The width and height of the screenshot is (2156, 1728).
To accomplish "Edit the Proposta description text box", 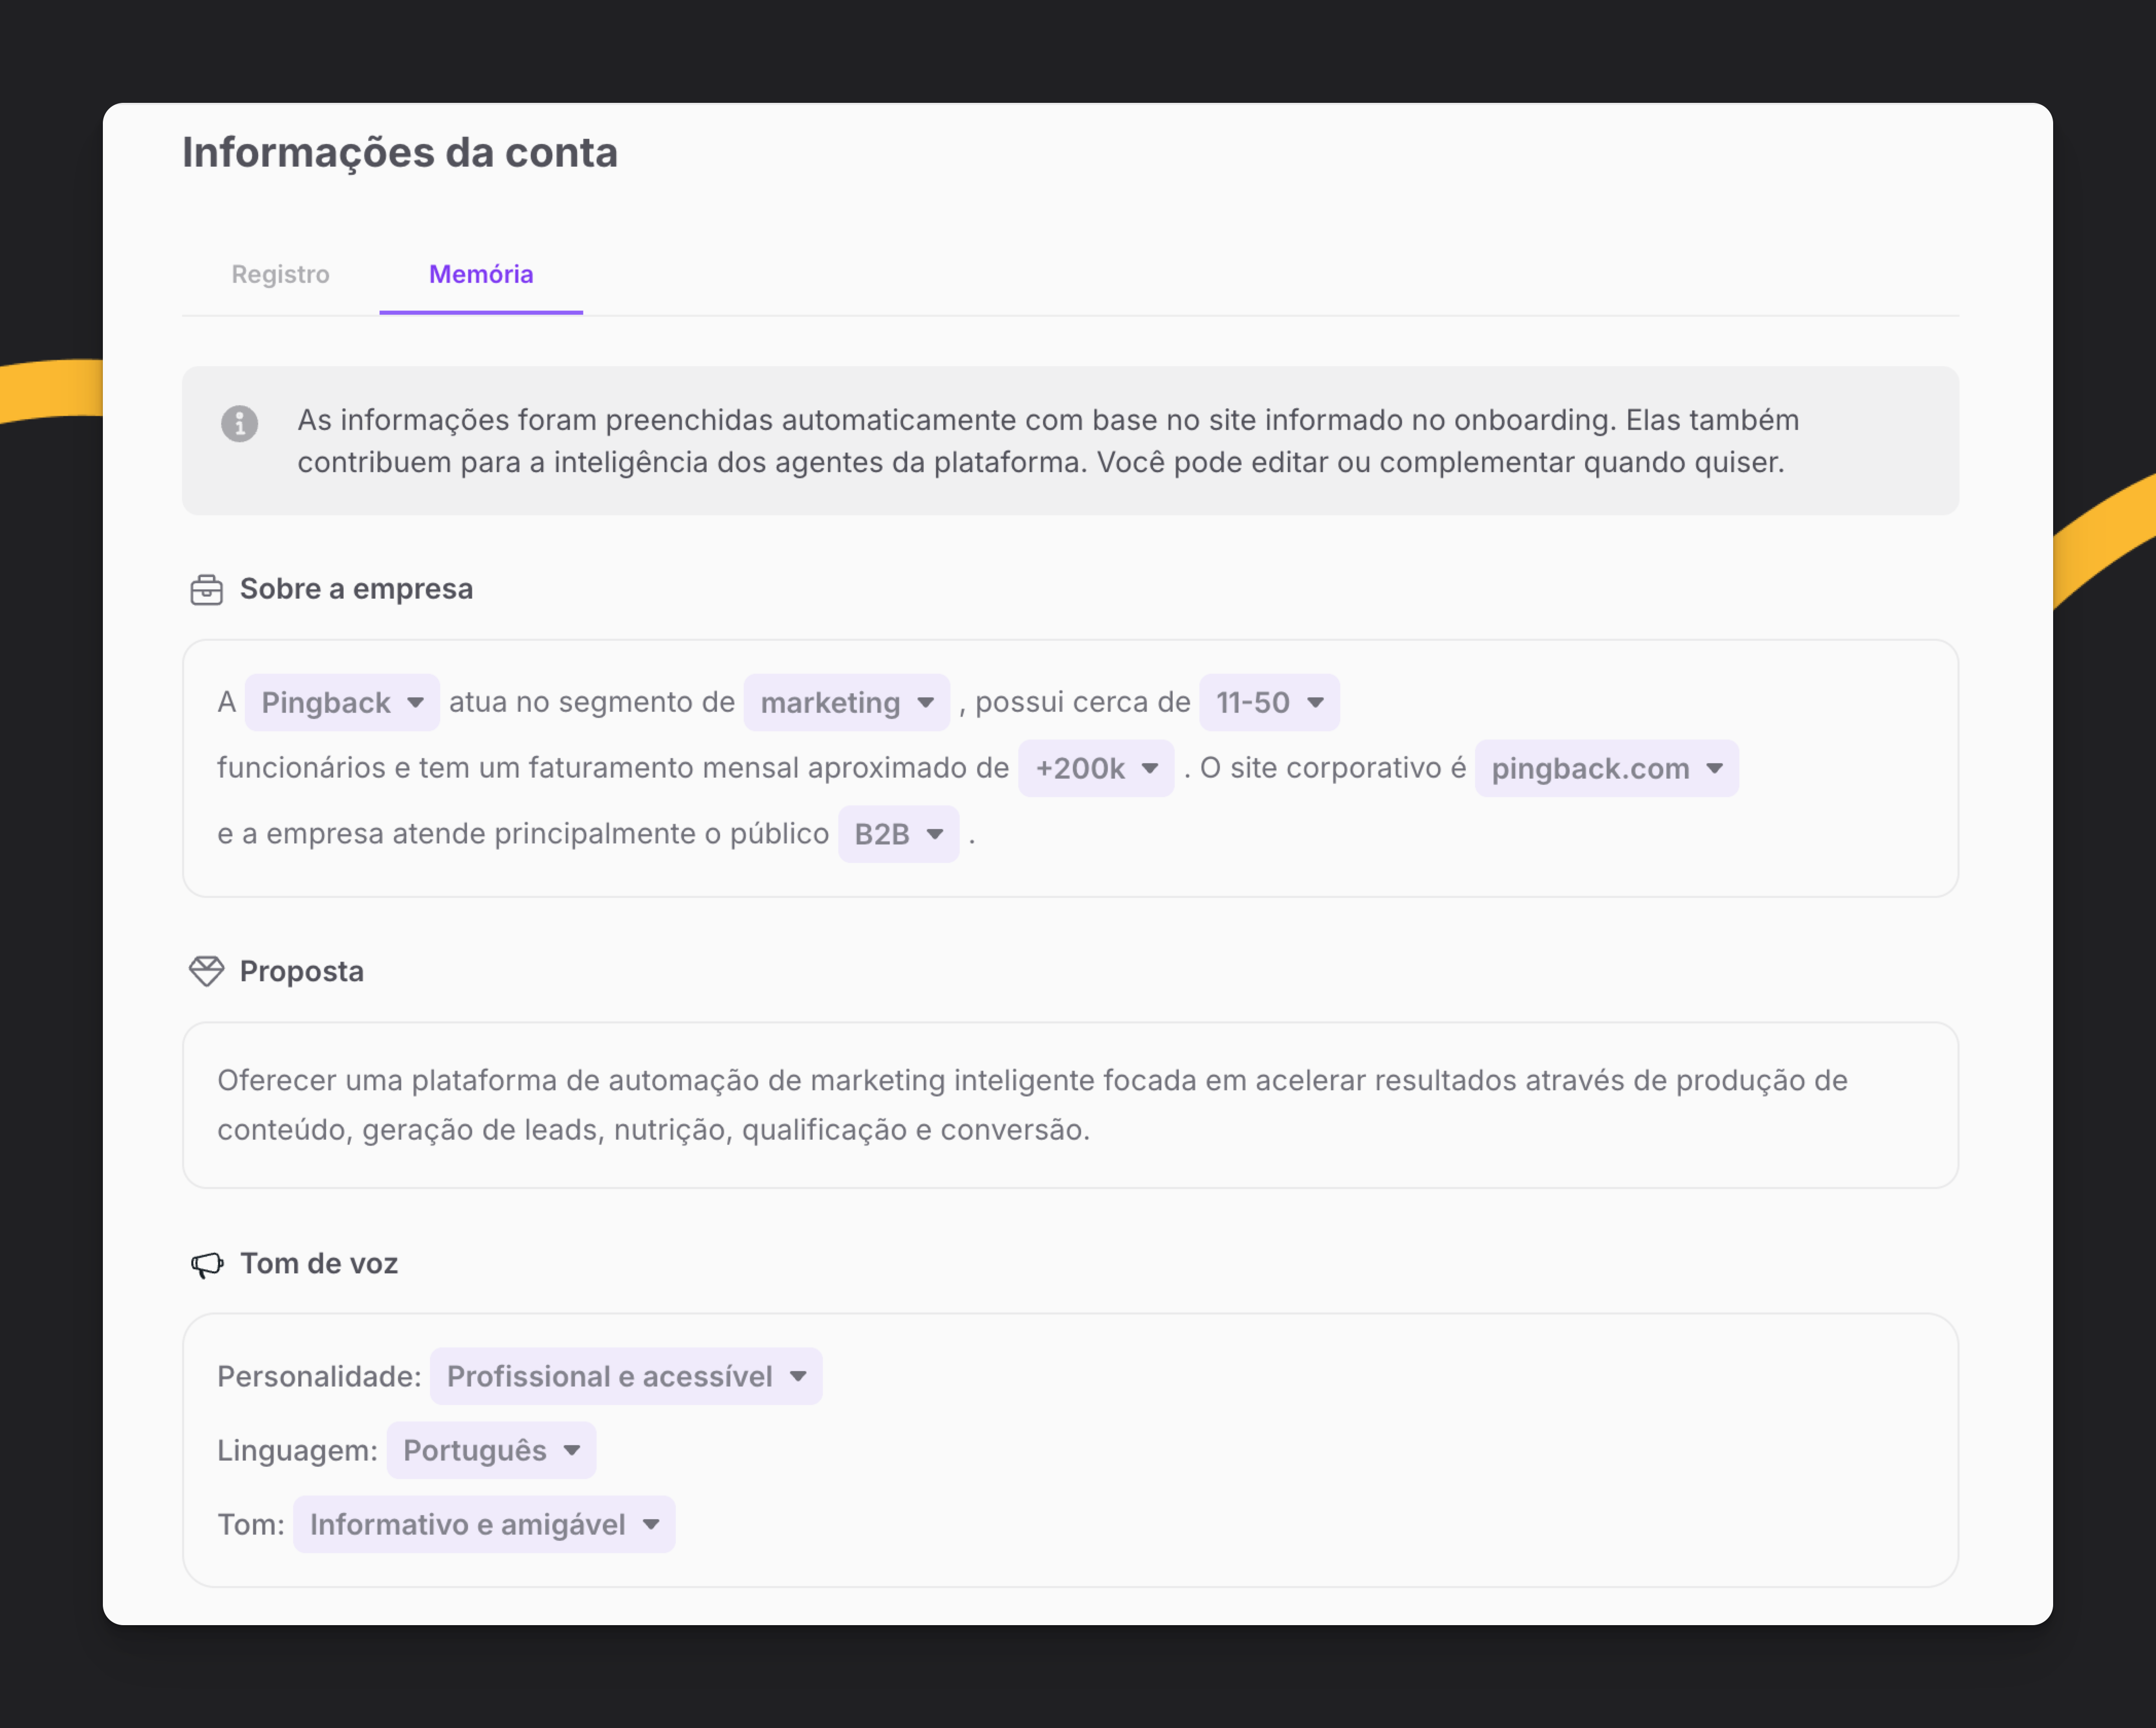I will (1070, 1105).
